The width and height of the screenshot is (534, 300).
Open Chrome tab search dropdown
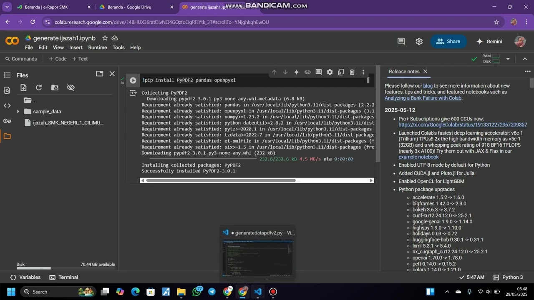point(7,7)
